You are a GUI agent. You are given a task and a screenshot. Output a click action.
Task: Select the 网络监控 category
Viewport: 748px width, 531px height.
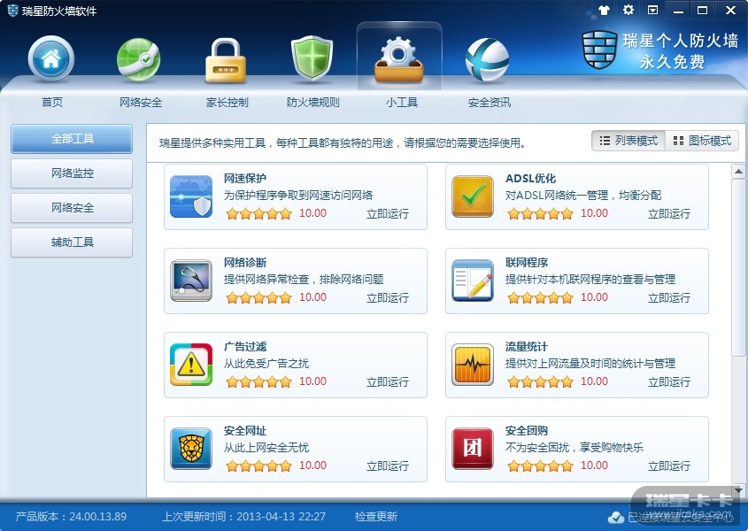click(72, 173)
